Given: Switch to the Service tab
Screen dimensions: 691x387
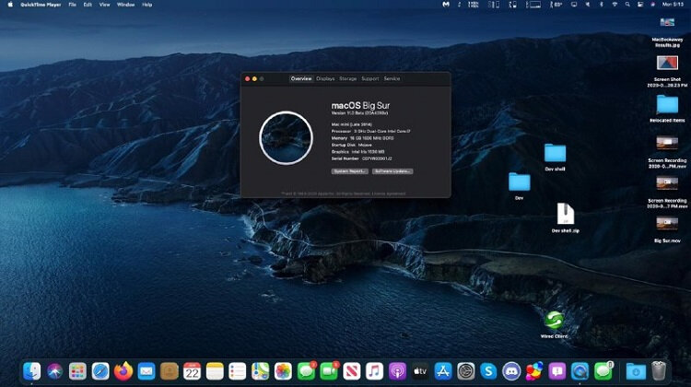Looking at the screenshot, I should pyautogui.click(x=392, y=78).
